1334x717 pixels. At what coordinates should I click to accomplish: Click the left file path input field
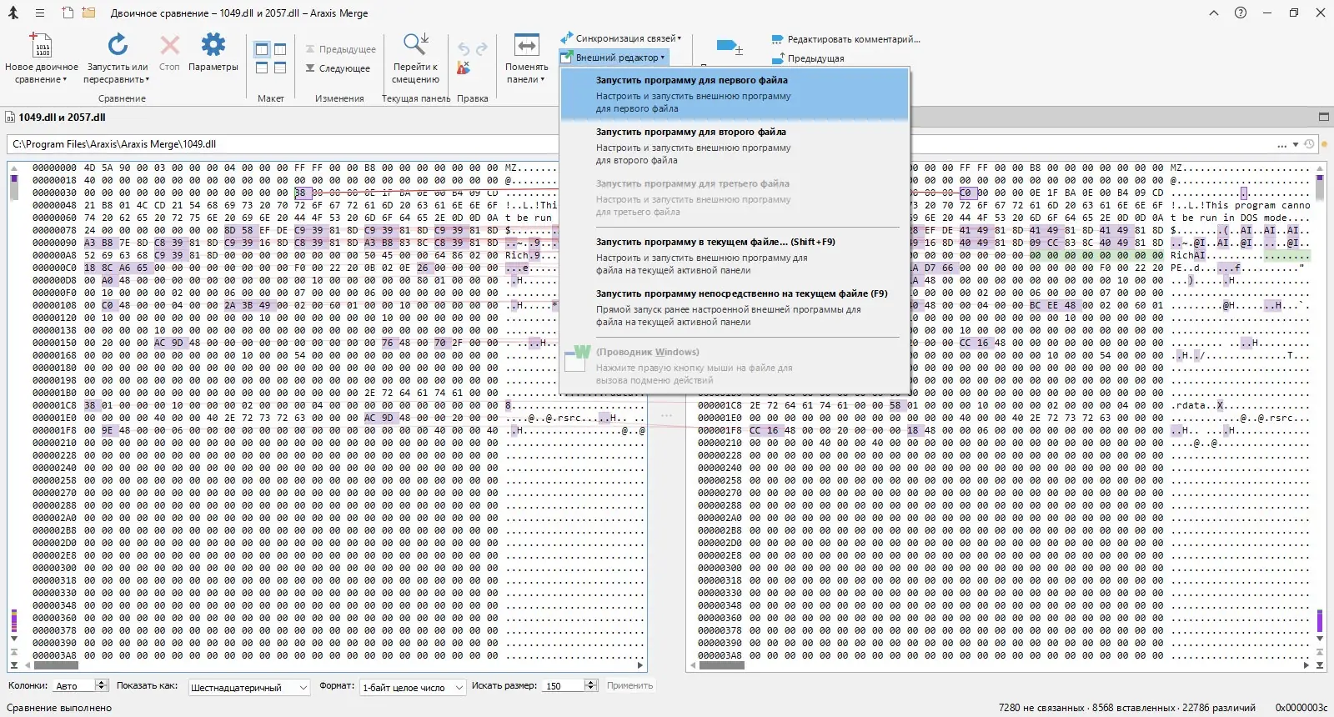coord(283,144)
